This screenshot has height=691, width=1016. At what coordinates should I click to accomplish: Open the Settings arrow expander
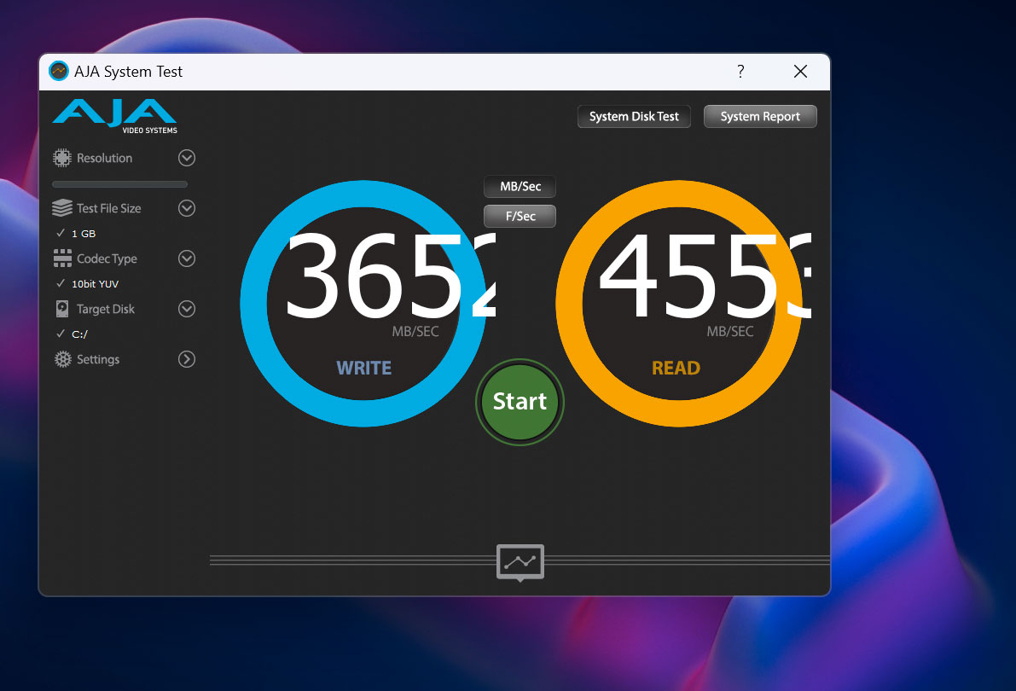pyautogui.click(x=187, y=359)
